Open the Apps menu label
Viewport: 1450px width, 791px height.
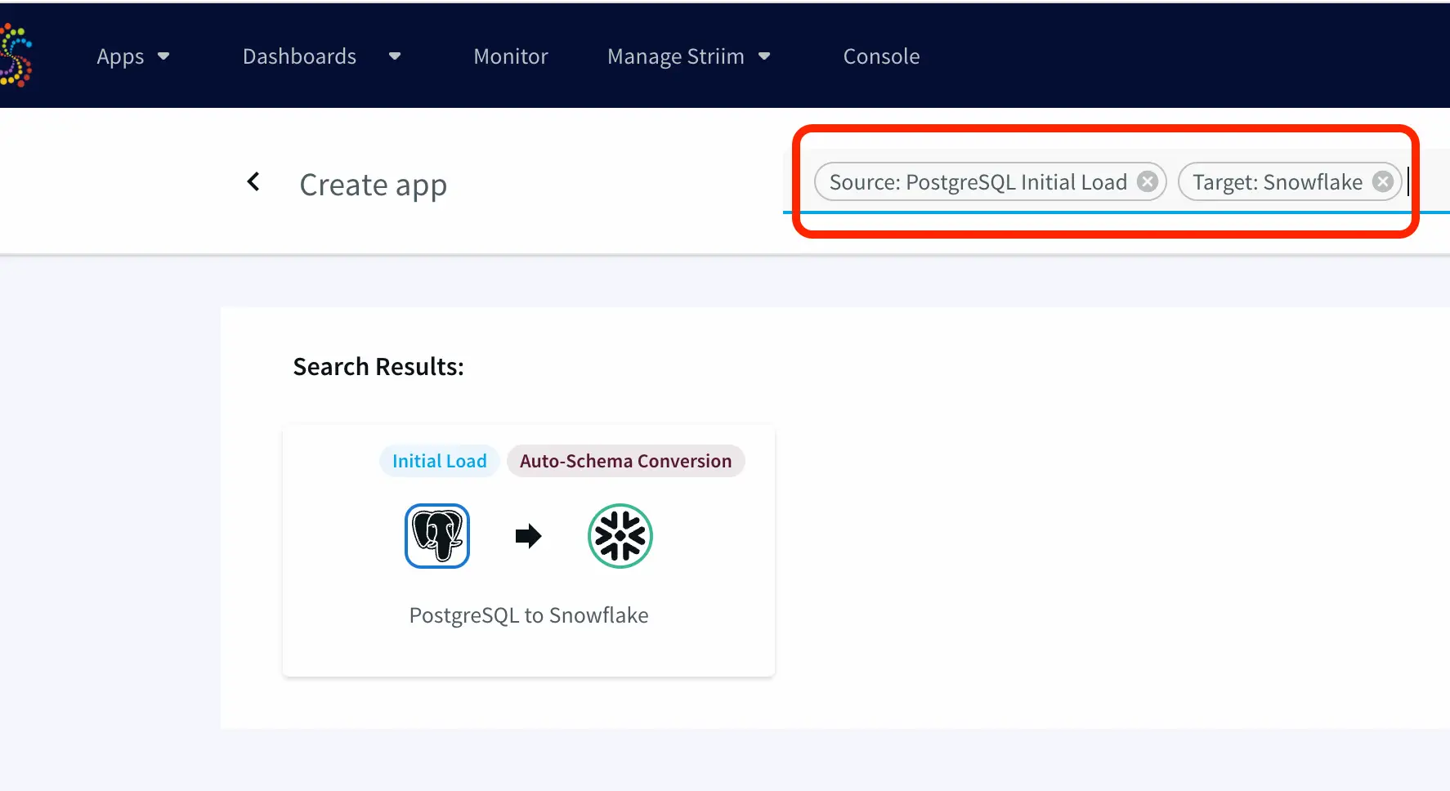pyautogui.click(x=120, y=56)
